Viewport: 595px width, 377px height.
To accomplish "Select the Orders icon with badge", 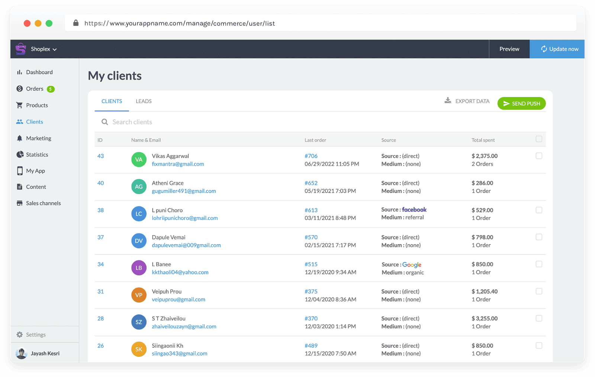I will (x=19, y=89).
